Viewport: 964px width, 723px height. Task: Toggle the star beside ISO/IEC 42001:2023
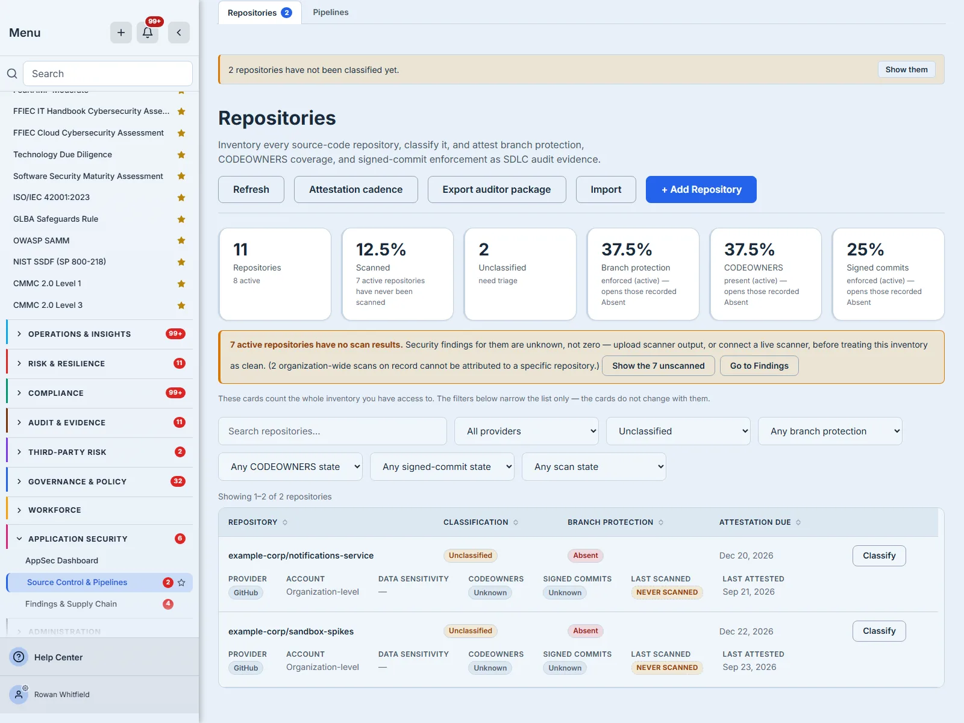tap(181, 198)
